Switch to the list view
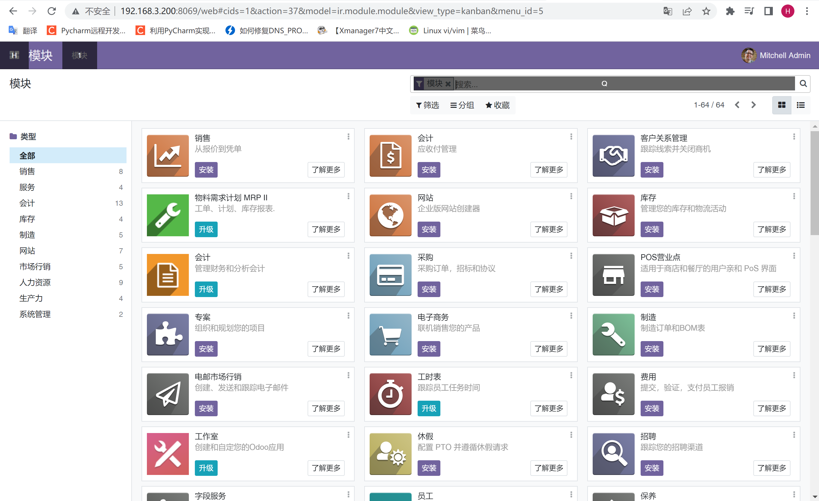Viewport: 819px width, 501px height. [800, 105]
